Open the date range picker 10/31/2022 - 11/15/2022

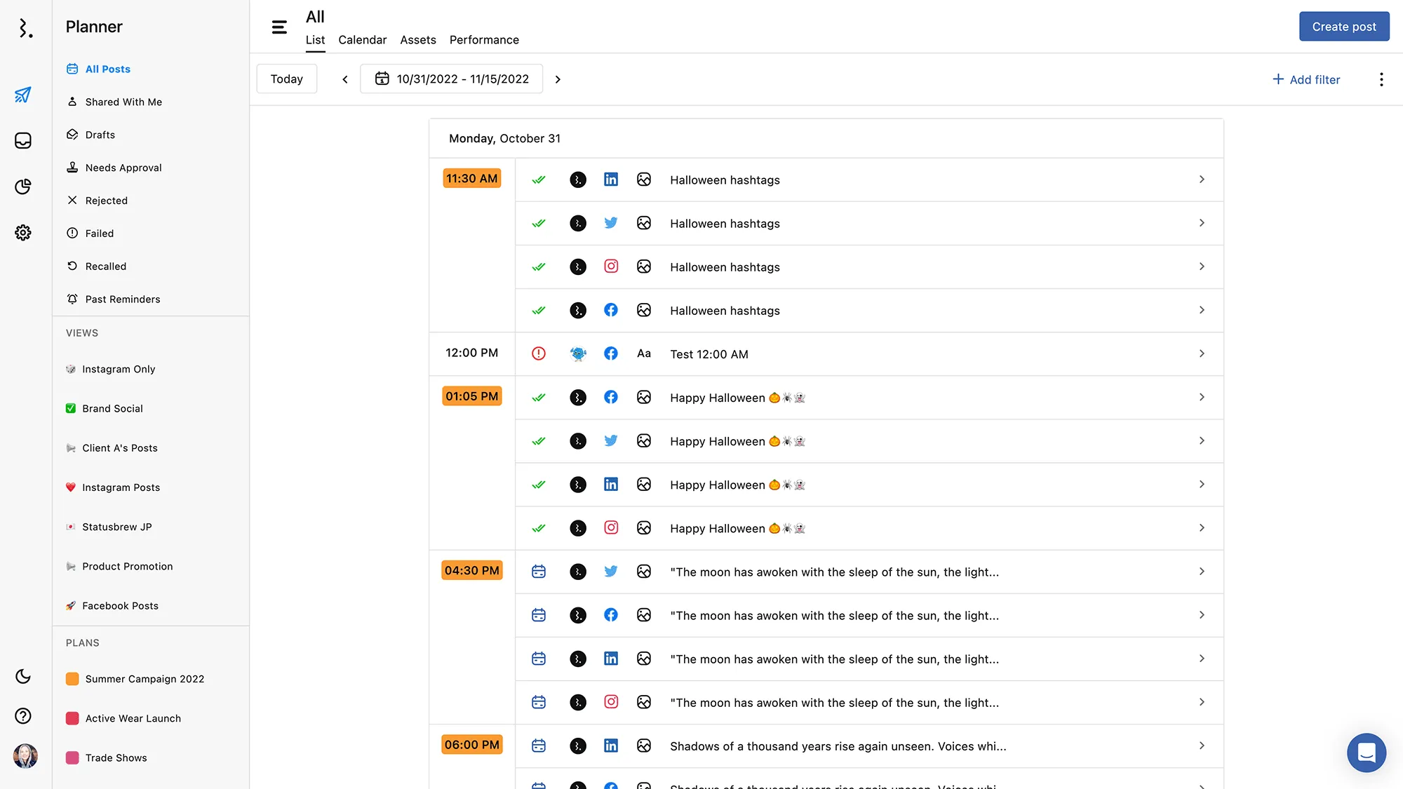click(x=452, y=79)
